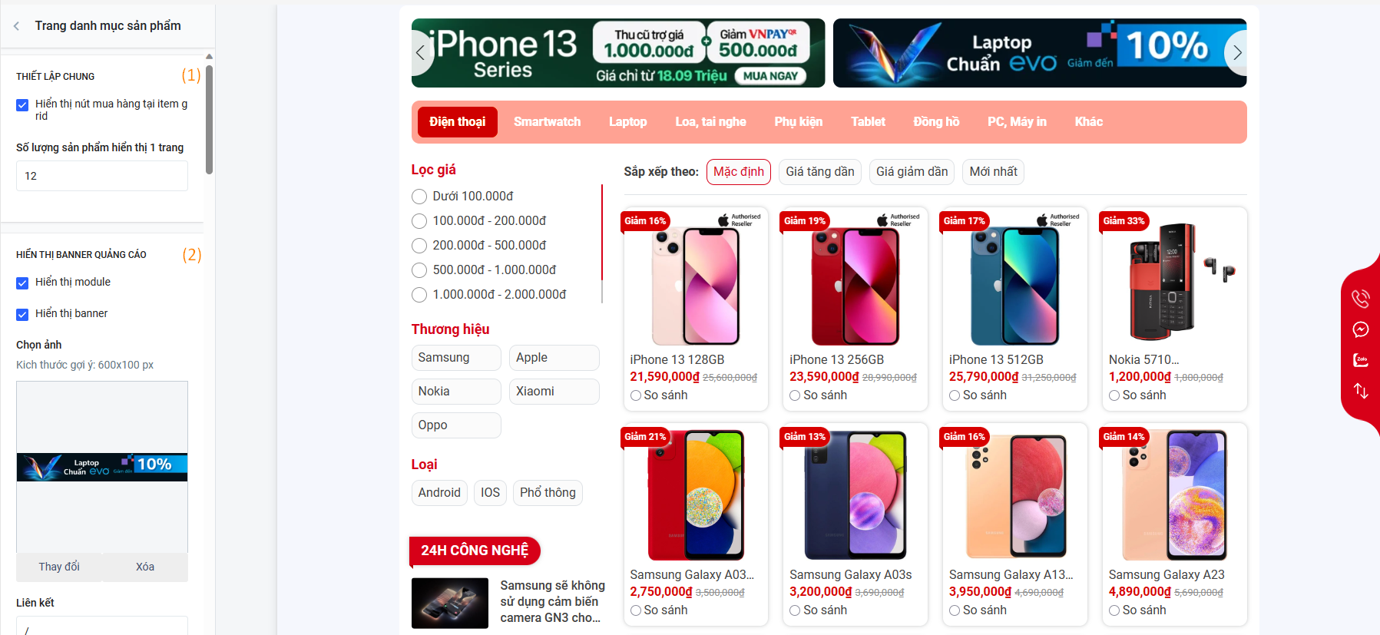Open the Zalo contact icon
1380x635 pixels.
tap(1360, 360)
